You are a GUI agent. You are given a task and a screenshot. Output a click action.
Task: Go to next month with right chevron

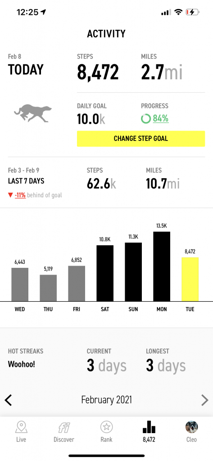[204, 400]
